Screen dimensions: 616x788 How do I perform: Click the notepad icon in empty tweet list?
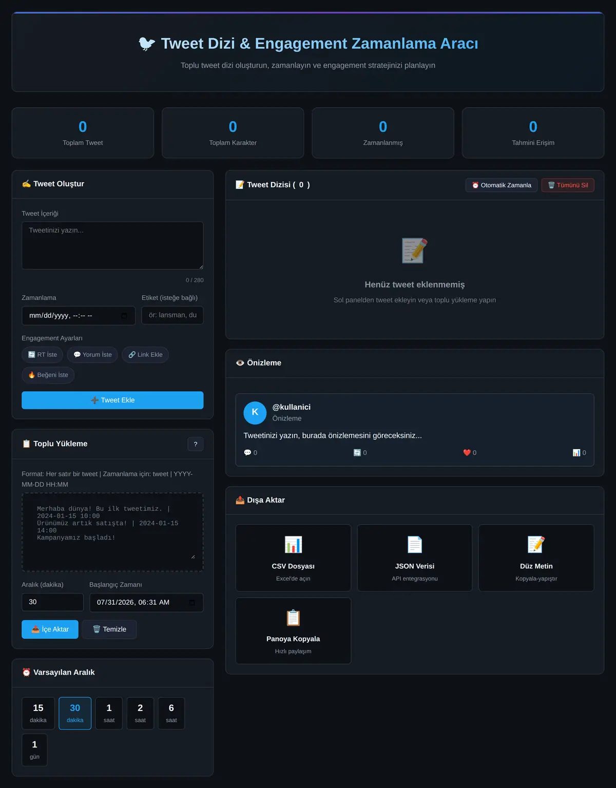415,251
